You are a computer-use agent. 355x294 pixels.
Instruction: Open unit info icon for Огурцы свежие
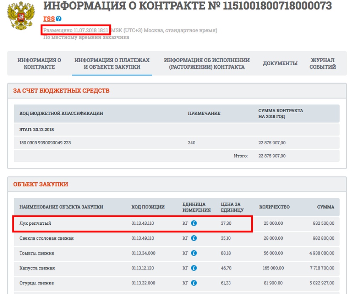point(194,283)
